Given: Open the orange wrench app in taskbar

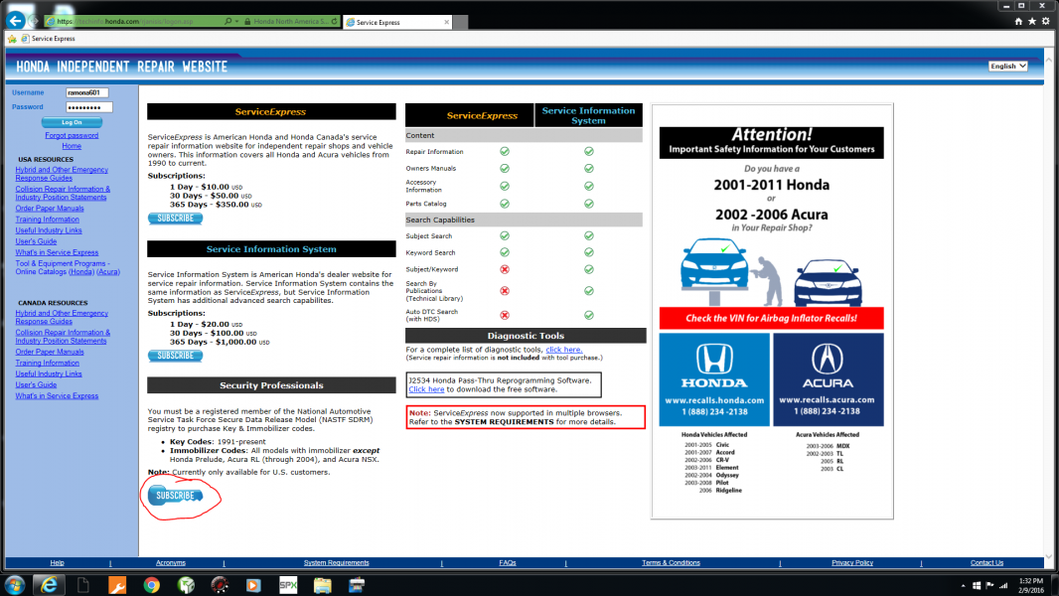Looking at the screenshot, I should [x=117, y=585].
